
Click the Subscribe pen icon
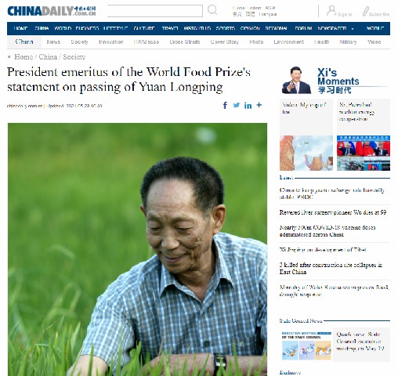tap(365, 11)
